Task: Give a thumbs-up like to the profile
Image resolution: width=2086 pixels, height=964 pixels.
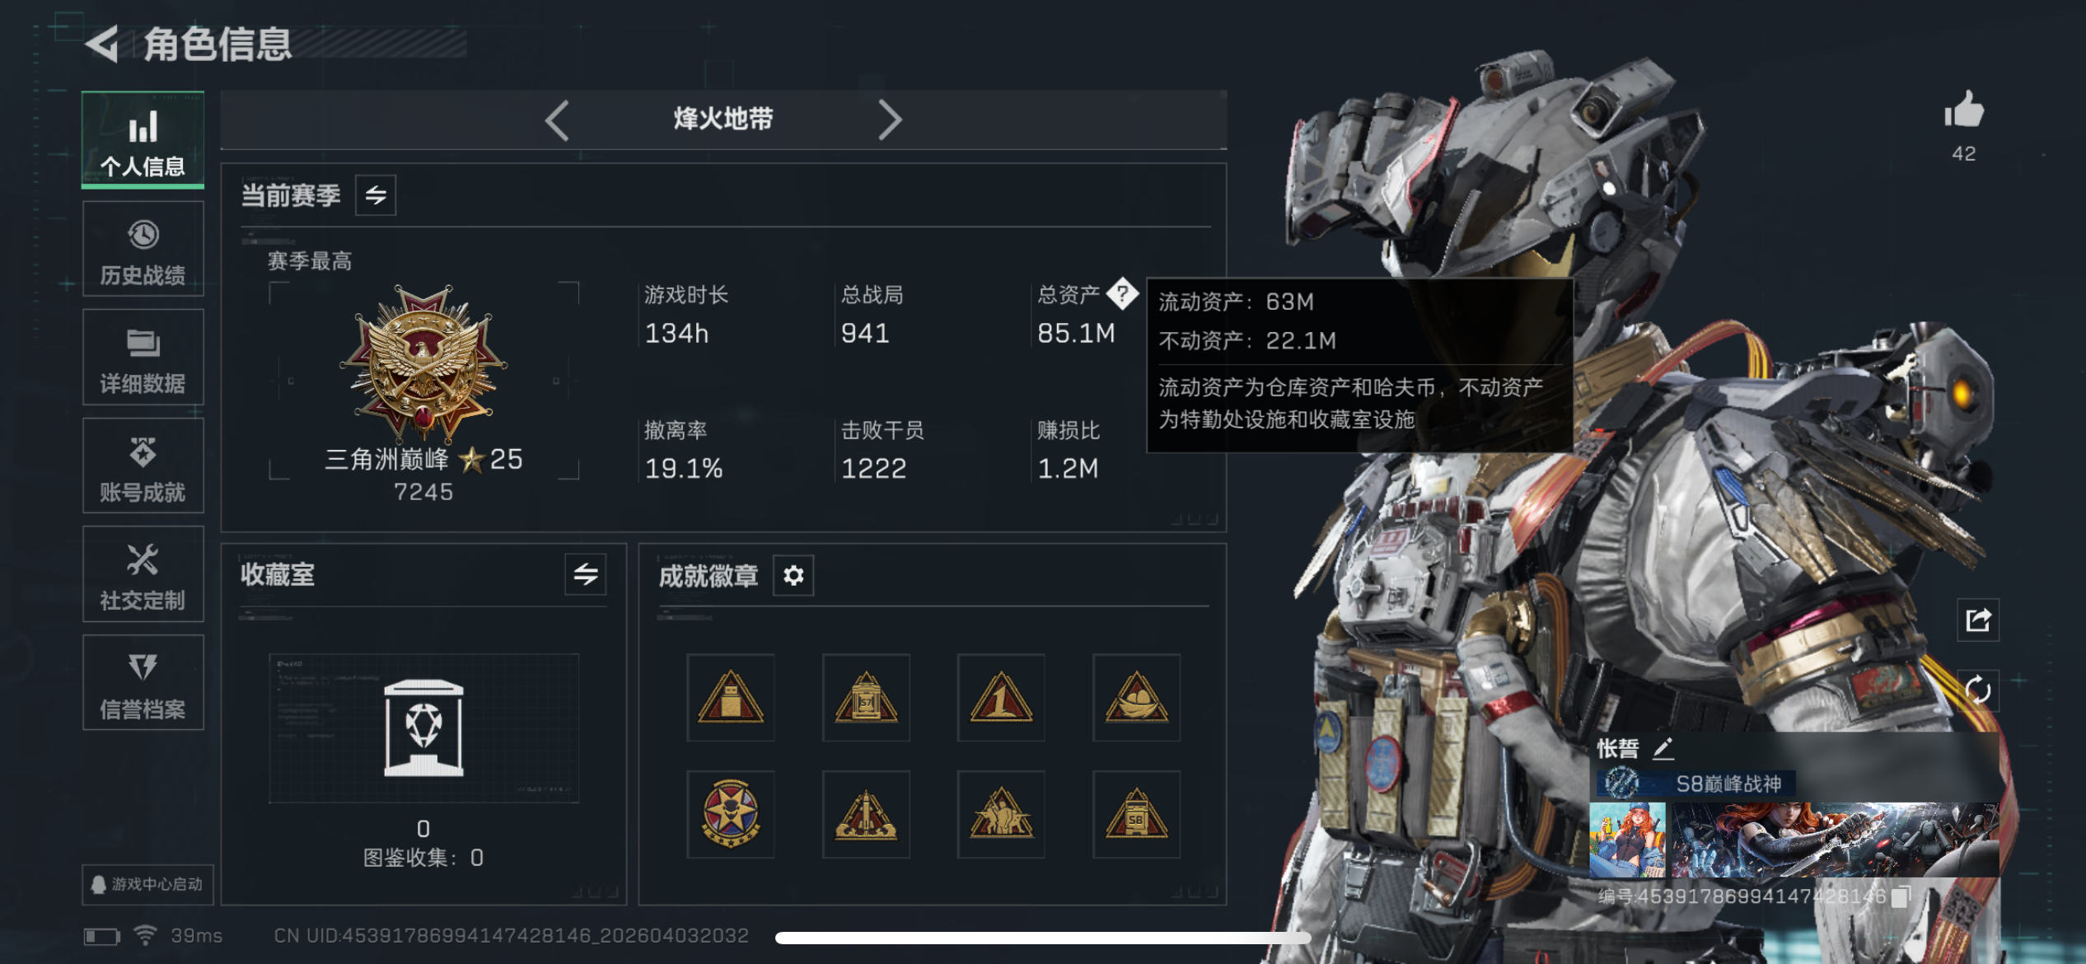Action: [x=1964, y=110]
